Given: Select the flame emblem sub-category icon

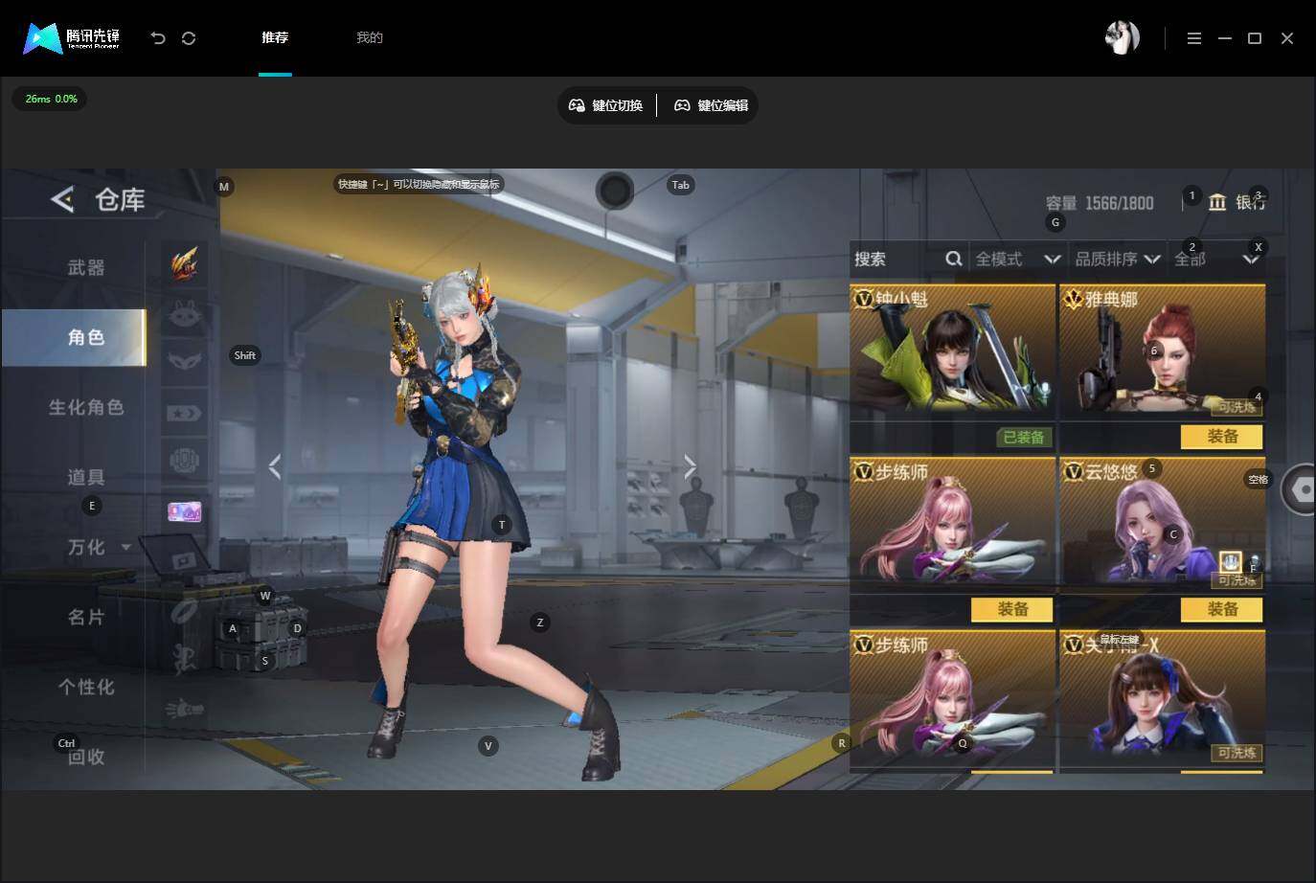Looking at the screenshot, I should (x=185, y=262).
